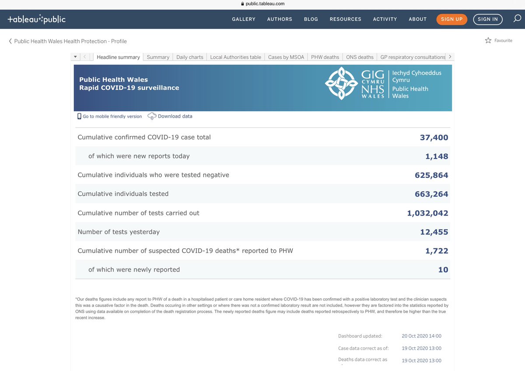Image resolution: width=525 pixels, height=371 pixels.
Task: Open the About menu item
Action: coord(418,19)
